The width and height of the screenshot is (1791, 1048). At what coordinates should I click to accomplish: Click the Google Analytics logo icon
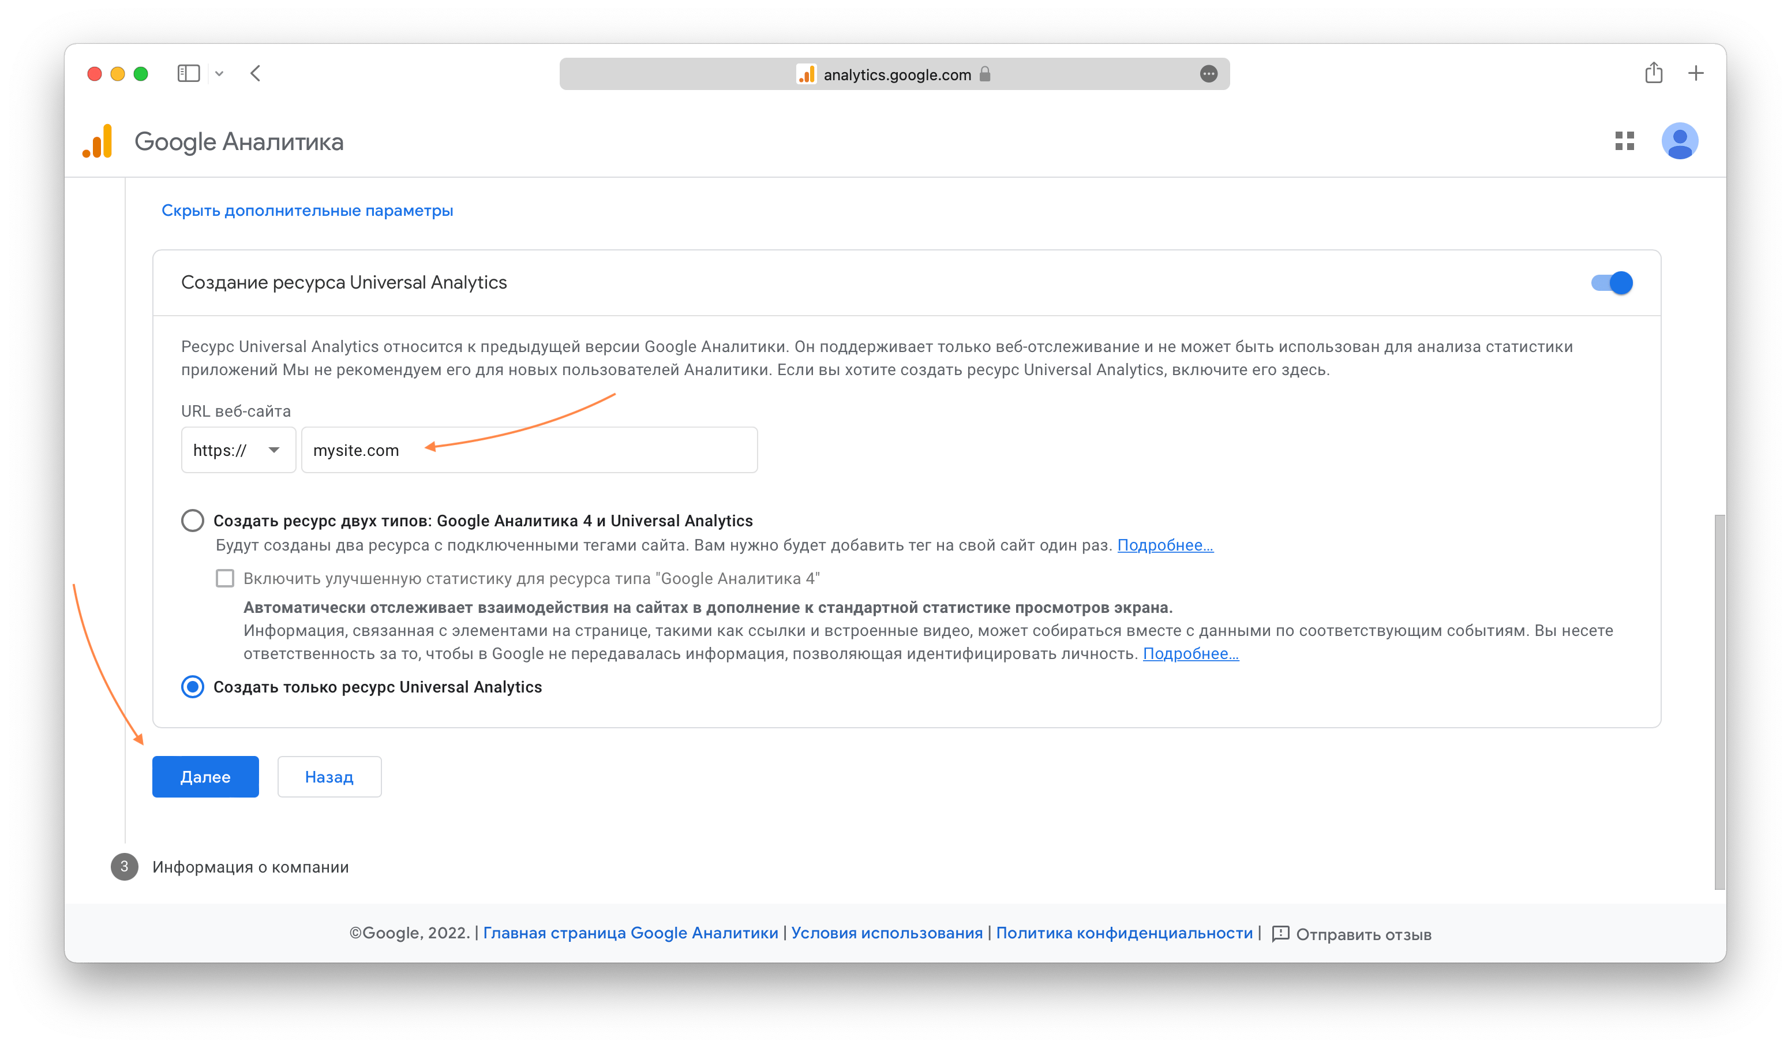point(98,141)
